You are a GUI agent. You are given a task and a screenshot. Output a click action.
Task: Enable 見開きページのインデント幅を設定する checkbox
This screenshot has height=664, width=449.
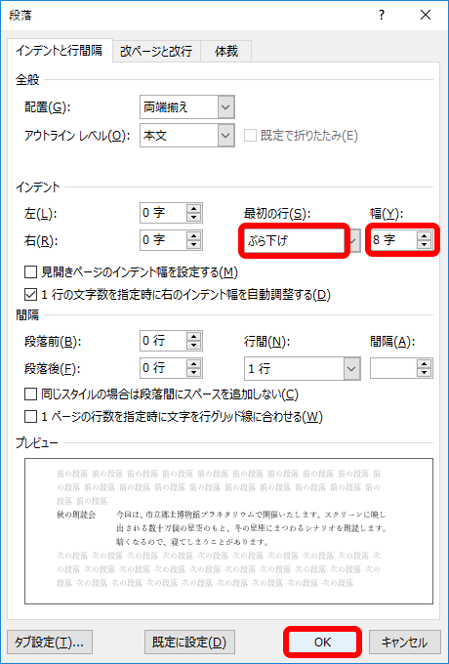click(30, 271)
